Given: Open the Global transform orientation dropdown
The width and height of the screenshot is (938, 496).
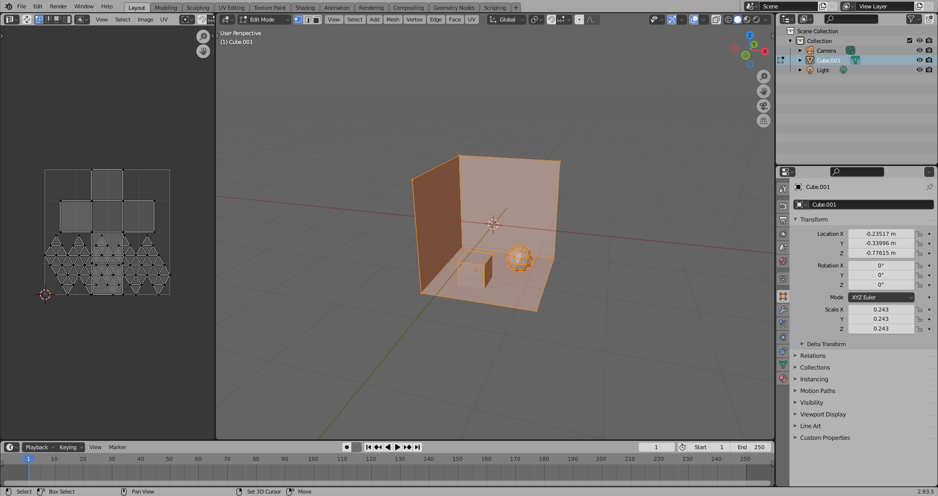Looking at the screenshot, I should pyautogui.click(x=507, y=20).
